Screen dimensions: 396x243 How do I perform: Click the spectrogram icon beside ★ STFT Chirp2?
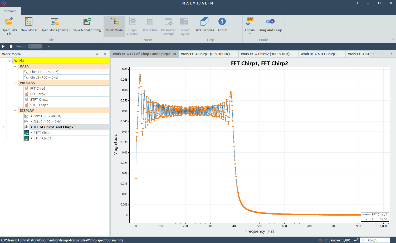point(26,138)
